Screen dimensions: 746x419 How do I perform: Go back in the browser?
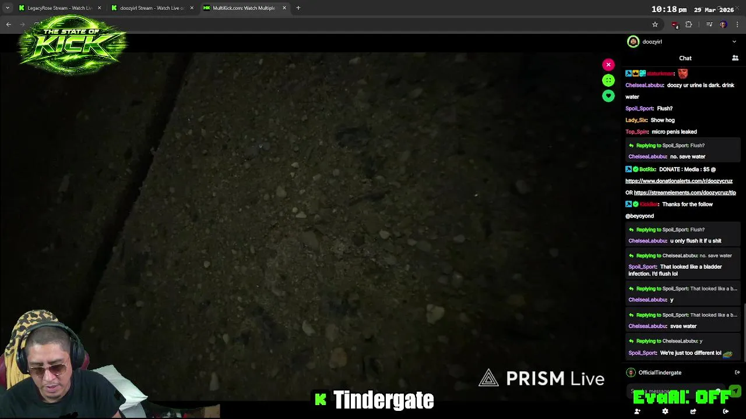[x=9, y=24]
